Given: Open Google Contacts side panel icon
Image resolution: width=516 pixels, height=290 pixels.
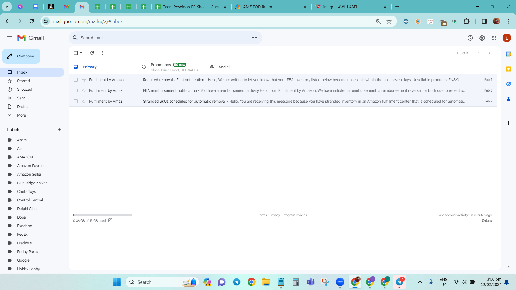Looking at the screenshot, I should (x=508, y=99).
